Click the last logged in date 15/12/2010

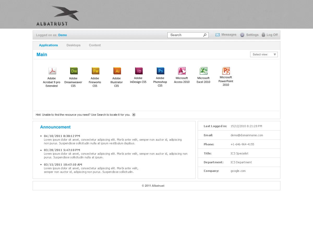tap(246, 126)
